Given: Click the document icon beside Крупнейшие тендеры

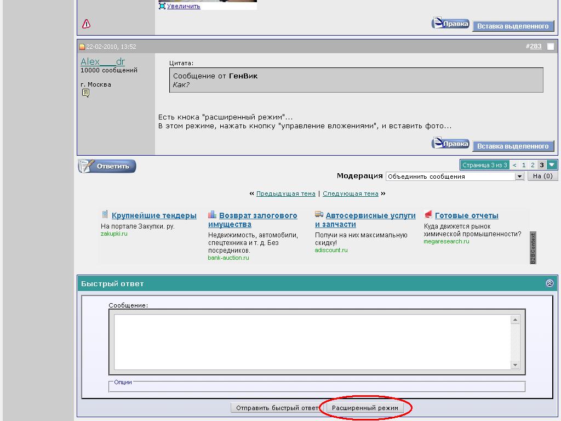Looking at the screenshot, I should click(x=105, y=215).
